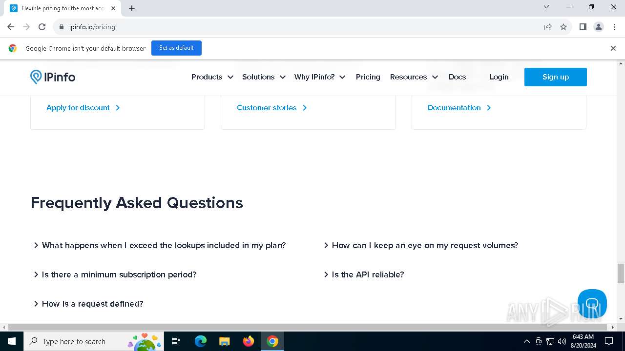This screenshot has width=625, height=351.
Task: Launch Microsoft Edge from the taskbar
Action: coord(201,341)
